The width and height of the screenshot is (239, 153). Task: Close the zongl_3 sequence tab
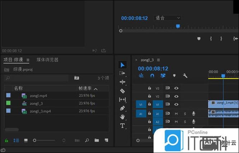coord(136,60)
